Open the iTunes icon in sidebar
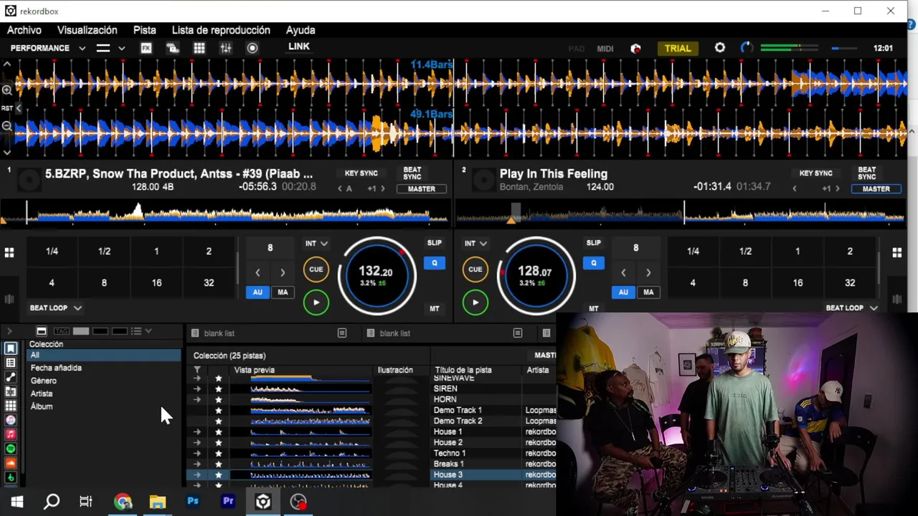The image size is (918, 516). [11, 420]
